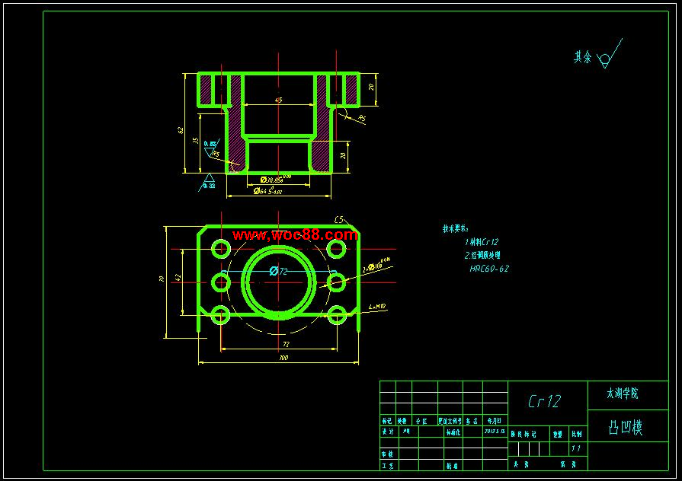Click the 20 dimension beside the lower bore

click(x=343, y=155)
